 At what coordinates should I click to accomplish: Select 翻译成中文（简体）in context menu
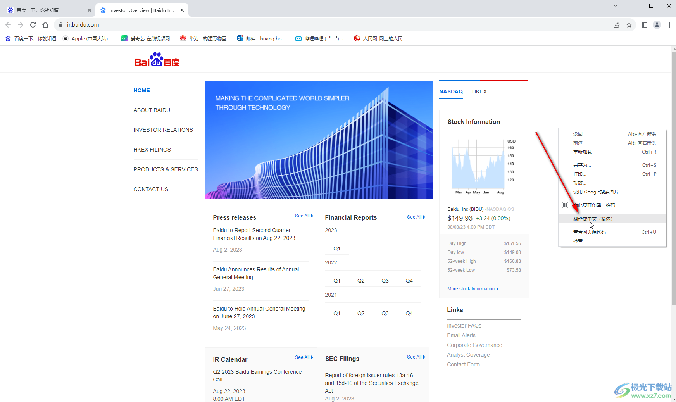point(612,219)
